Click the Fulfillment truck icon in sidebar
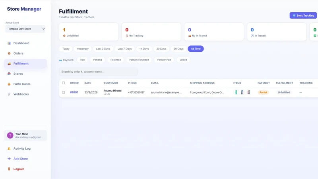The height and width of the screenshot is (179, 318). [9, 64]
